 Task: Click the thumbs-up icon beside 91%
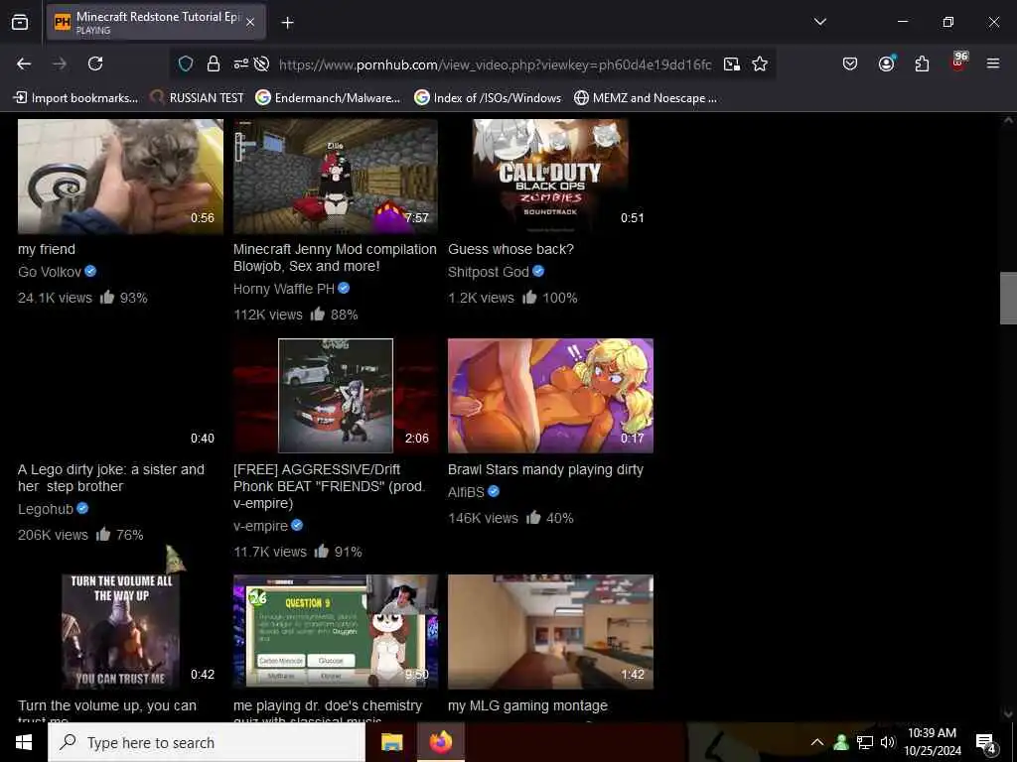322,552
